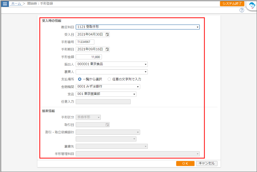The image size is (257, 172).
Task: Select the 一覧から選択 radio button
Action: click(80, 79)
